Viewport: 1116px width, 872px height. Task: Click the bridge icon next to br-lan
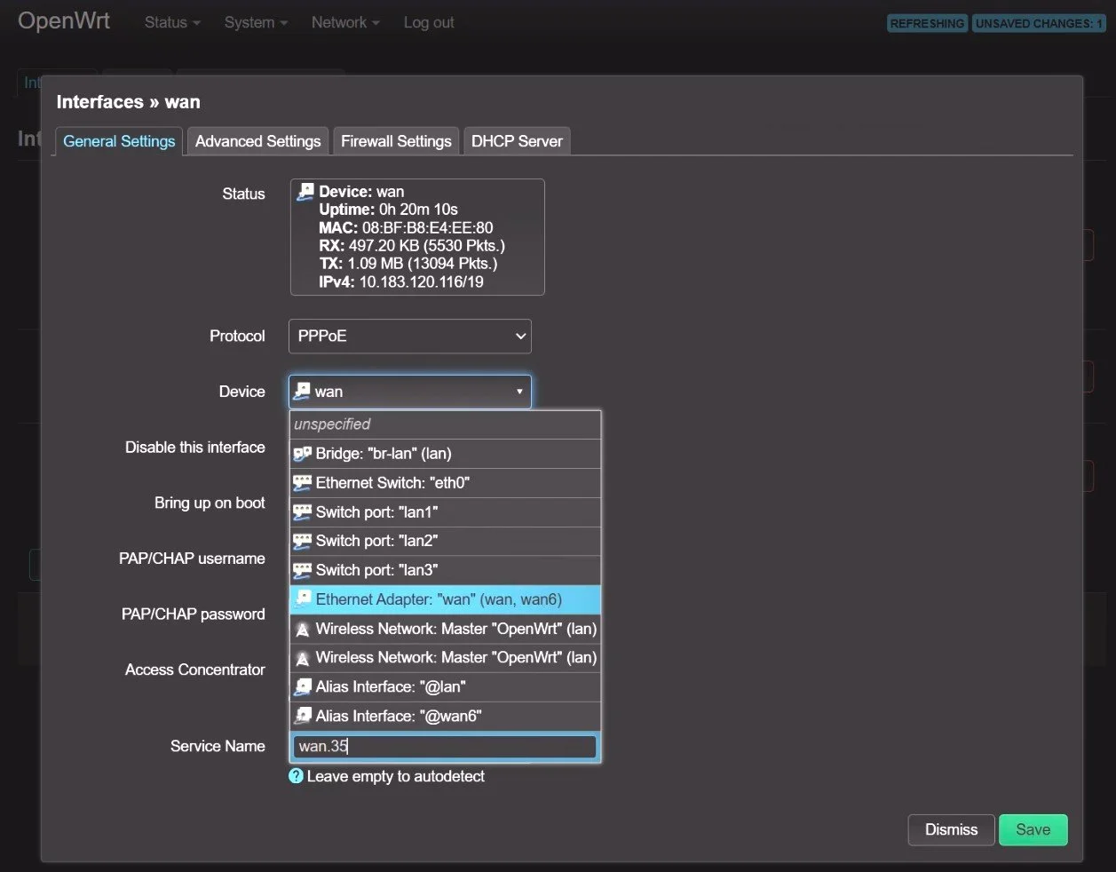point(302,454)
